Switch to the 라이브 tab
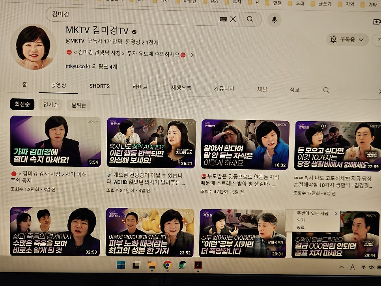Image resolution: width=381 pixels, height=286 pixels. (140, 87)
